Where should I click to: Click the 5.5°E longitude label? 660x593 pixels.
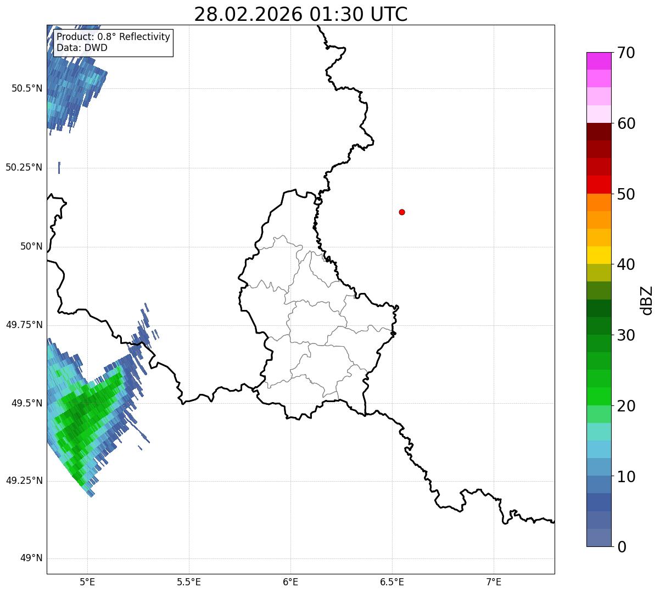[189, 582]
